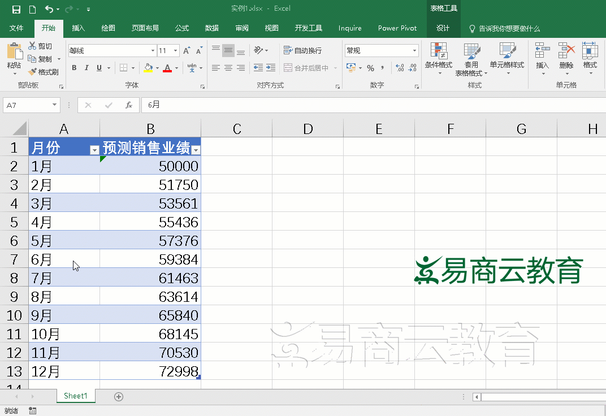606x416 pixels.
Task: Delete cells with the 删除 button
Action: tap(566, 58)
